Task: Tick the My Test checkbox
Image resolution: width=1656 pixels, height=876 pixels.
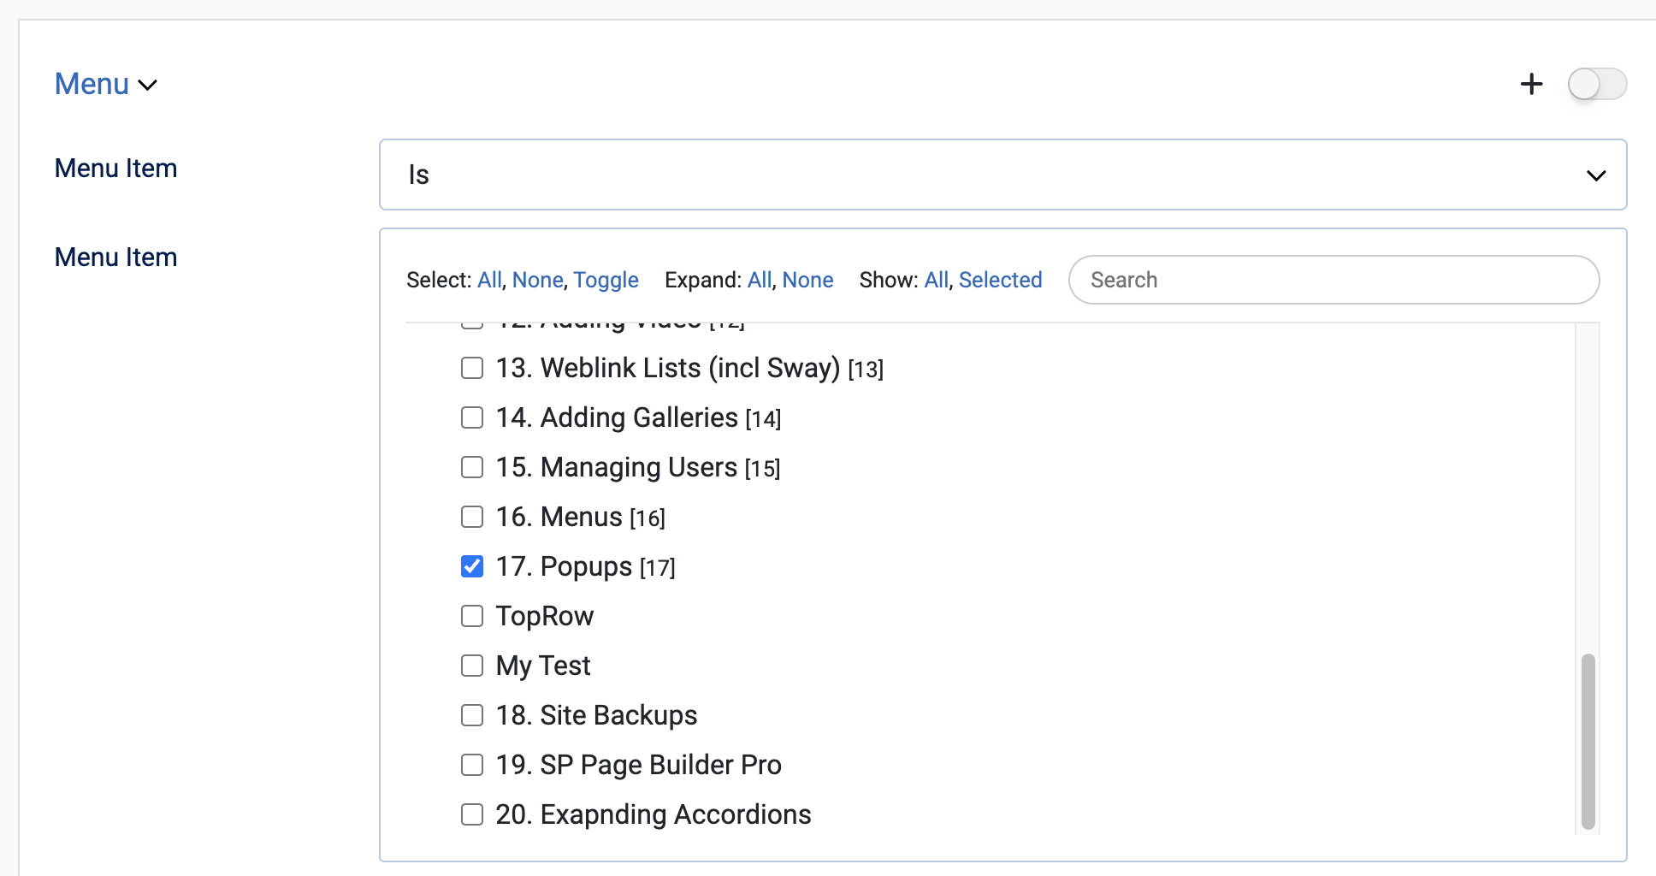Action: click(x=472, y=666)
